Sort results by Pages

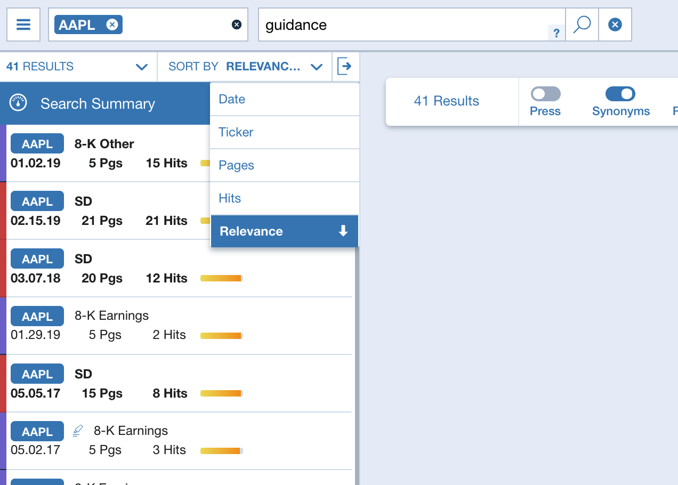tap(285, 165)
